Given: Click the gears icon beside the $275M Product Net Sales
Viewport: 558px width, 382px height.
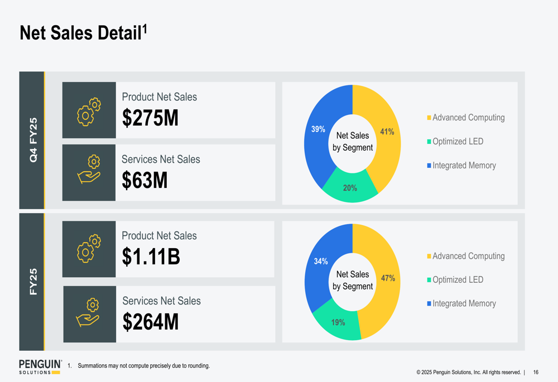Looking at the screenshot, I should point(89,111).
